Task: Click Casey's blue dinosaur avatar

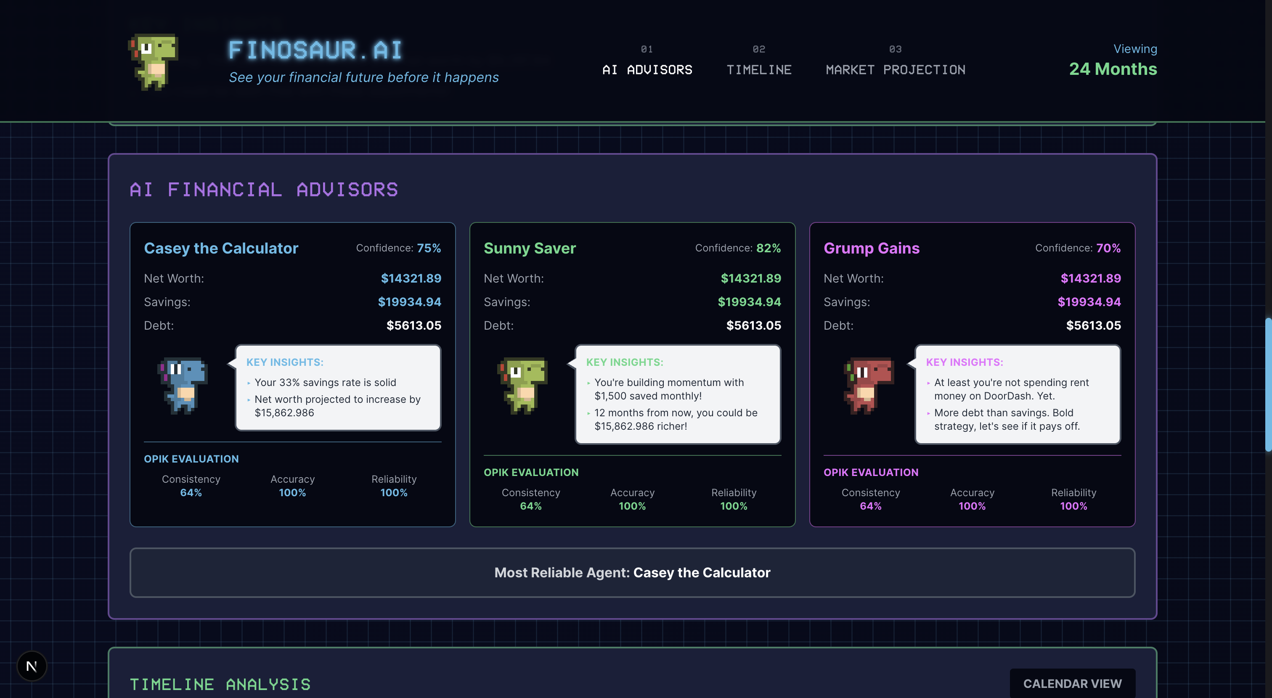Action: (x=183, y=386)
